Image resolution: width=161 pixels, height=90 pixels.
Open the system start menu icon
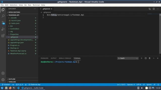[2, 88]
